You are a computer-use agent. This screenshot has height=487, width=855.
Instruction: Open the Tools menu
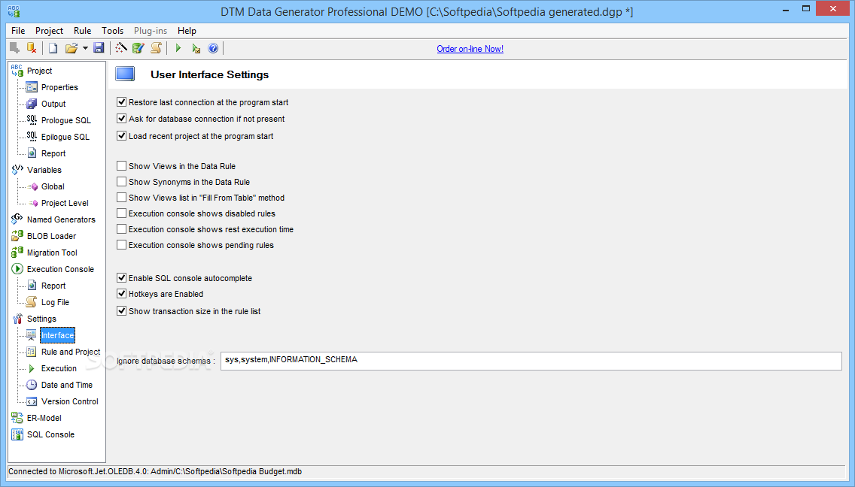(x=112, y=31)
